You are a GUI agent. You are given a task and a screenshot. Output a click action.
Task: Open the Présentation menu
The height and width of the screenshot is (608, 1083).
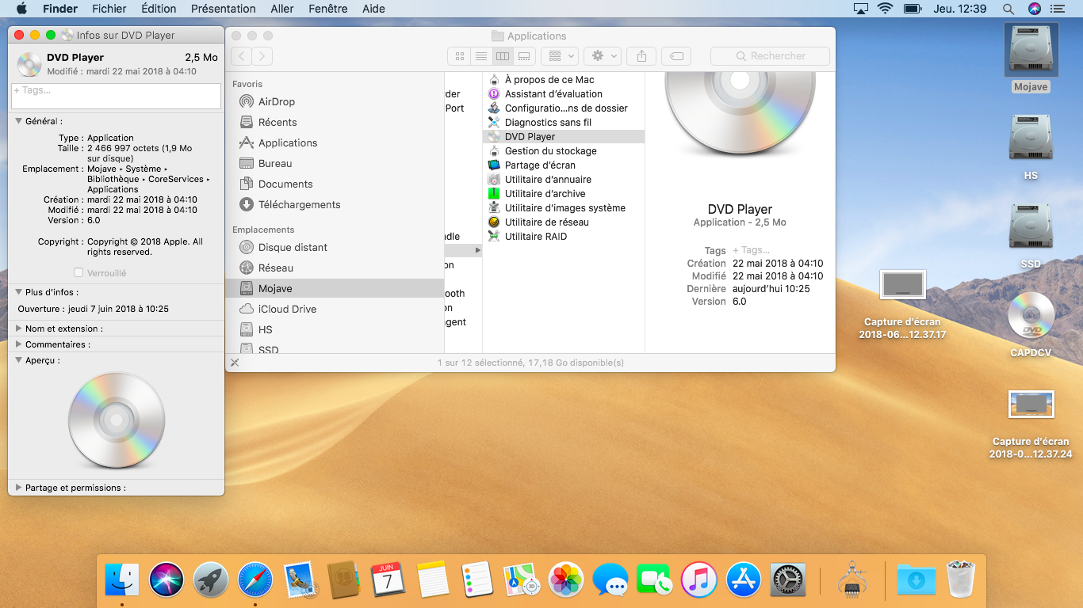(x=224, y=9)
